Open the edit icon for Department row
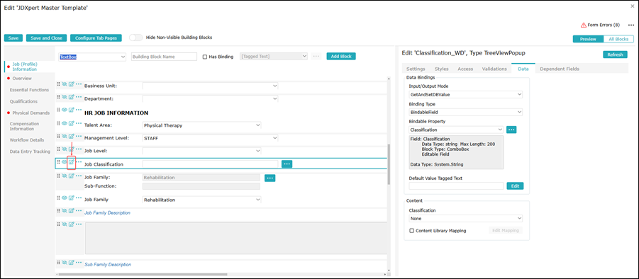639x279 pixels. (72, 97)
